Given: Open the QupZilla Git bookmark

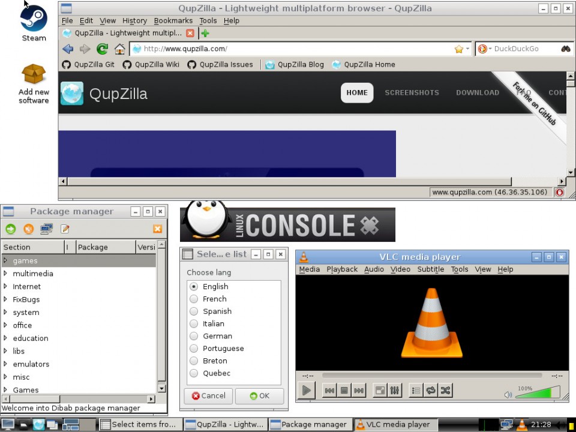Looking at the screenshot, I should (x=88, y=65).
